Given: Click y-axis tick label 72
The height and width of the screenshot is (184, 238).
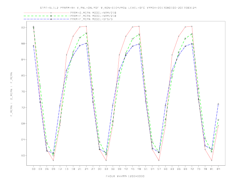Looking at the screenshot, I should (x=23, y=108).
